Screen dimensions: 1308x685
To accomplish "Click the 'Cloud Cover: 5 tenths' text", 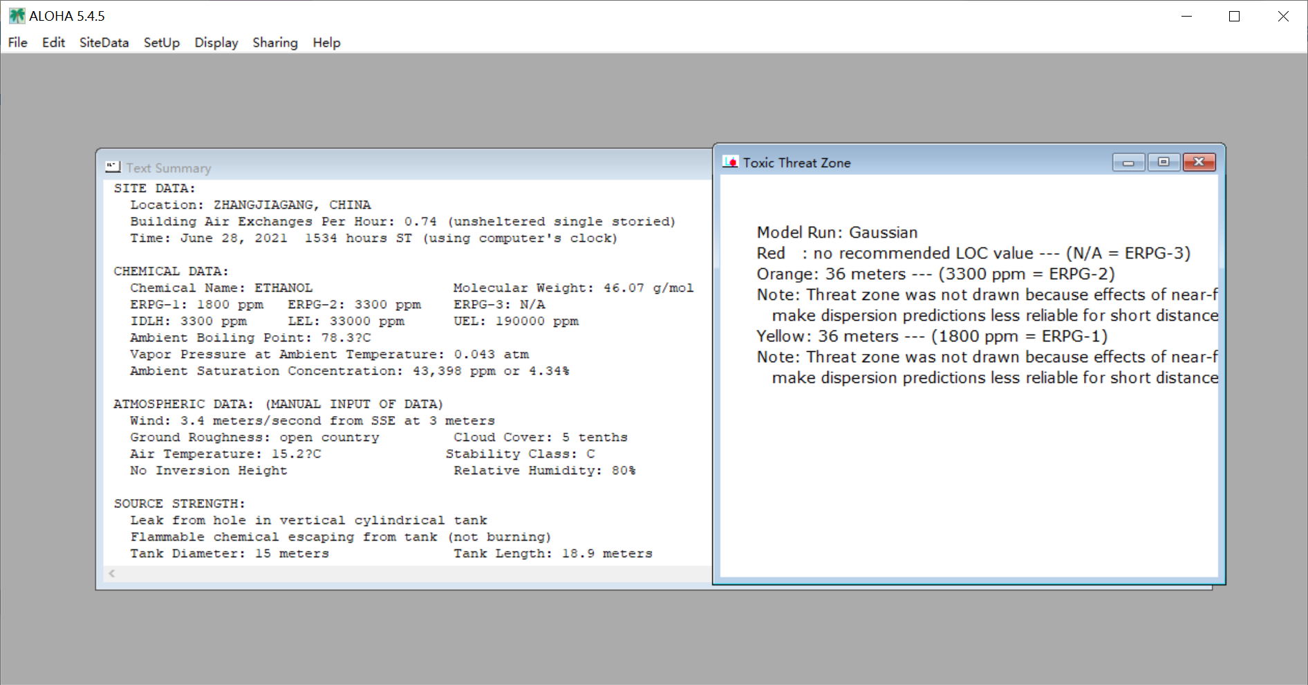I will 541,437.
